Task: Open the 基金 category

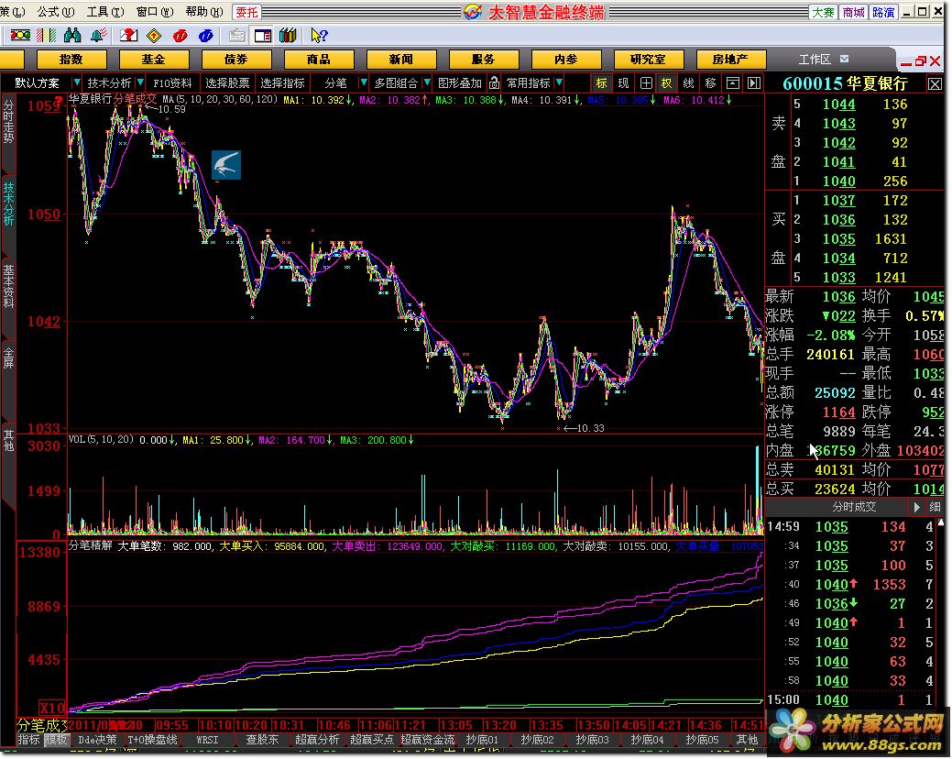Action: [x=154, y=59]
